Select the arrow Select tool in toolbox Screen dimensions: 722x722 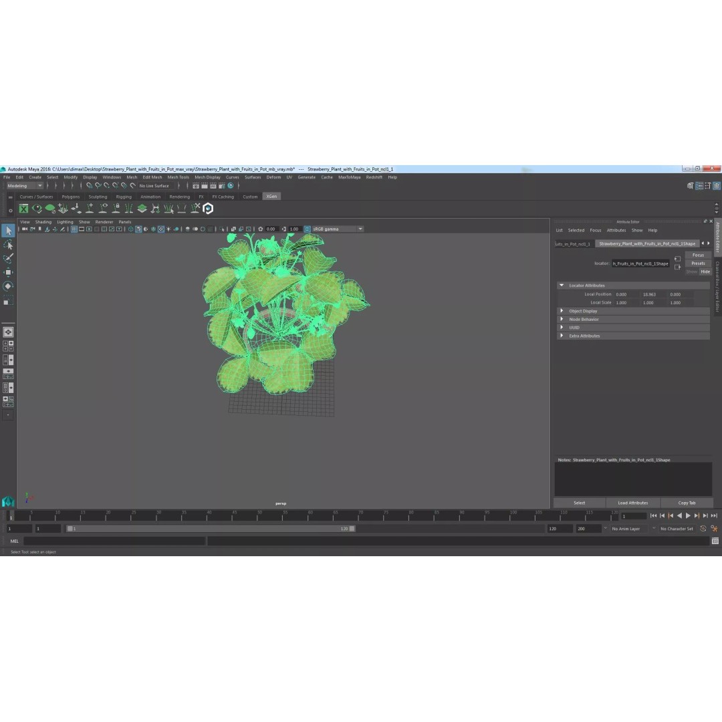[8, 230]
